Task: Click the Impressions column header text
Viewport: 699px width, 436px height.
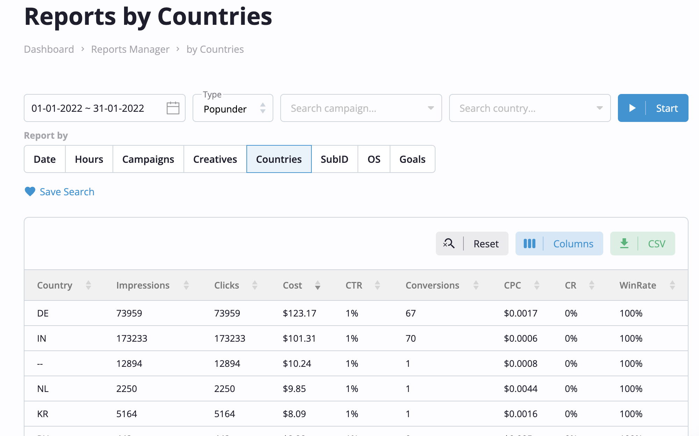Action: [143, 285]
